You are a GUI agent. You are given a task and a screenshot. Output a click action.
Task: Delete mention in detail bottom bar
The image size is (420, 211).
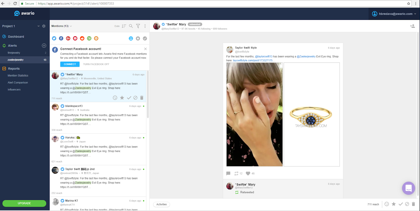[413, 204]
